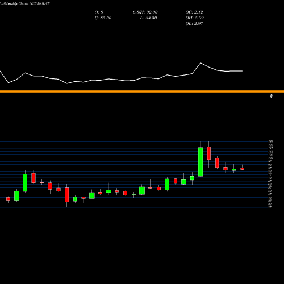284x284 pixels.
Task: Click the chart title ending in NSE DOLAT
Action: click(25, 3)
